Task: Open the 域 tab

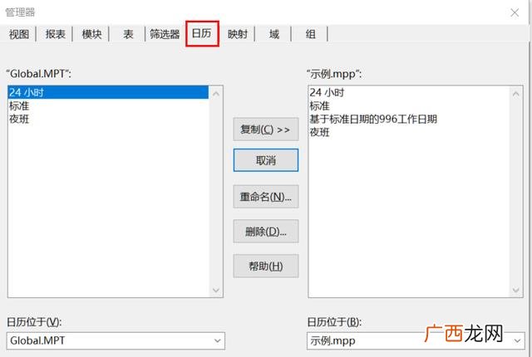Action: pyautogui.click(x=273, y=34)
